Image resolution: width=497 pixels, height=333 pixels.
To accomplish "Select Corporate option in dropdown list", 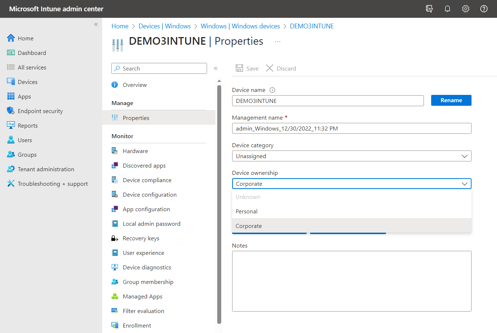I will point(351,226).
